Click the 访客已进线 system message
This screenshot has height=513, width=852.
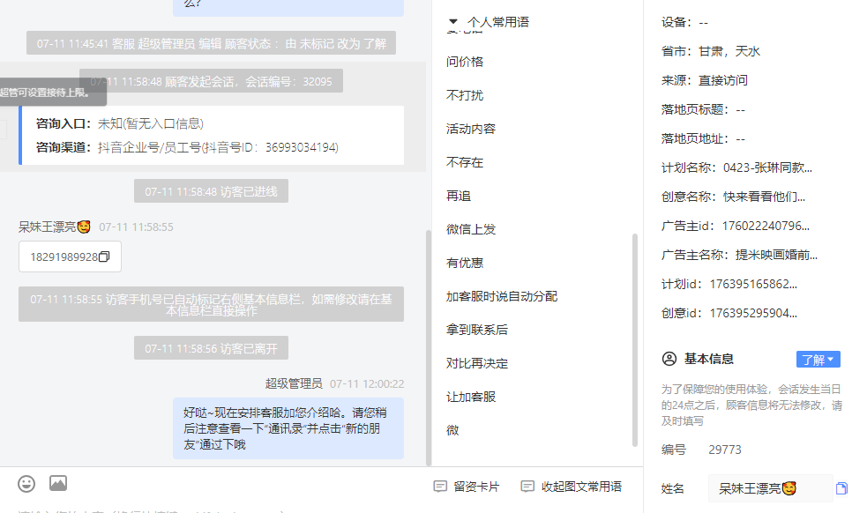(x=211, y=191)
